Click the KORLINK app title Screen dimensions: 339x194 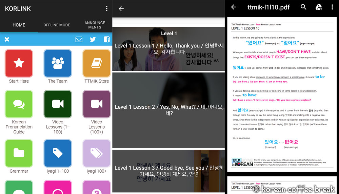(x=18, y=9)
